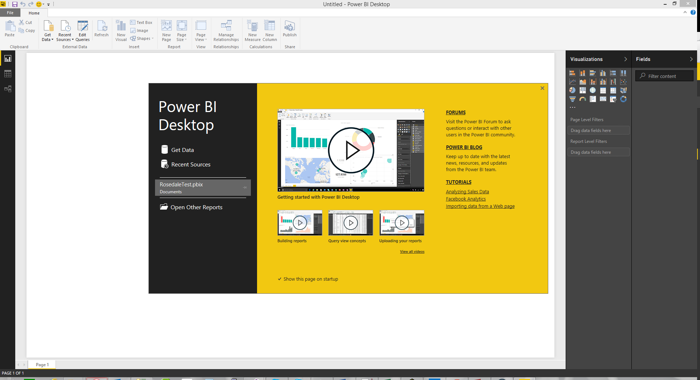Select the scatter chart visualization
The width and height of the screenshot is (700, 380).
point(623,82)
